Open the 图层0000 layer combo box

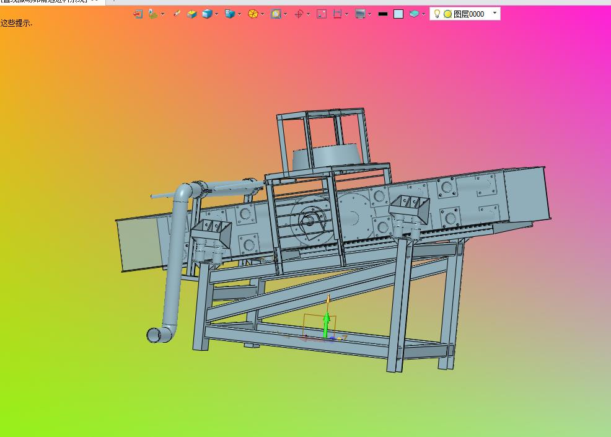tap(465, 14)
